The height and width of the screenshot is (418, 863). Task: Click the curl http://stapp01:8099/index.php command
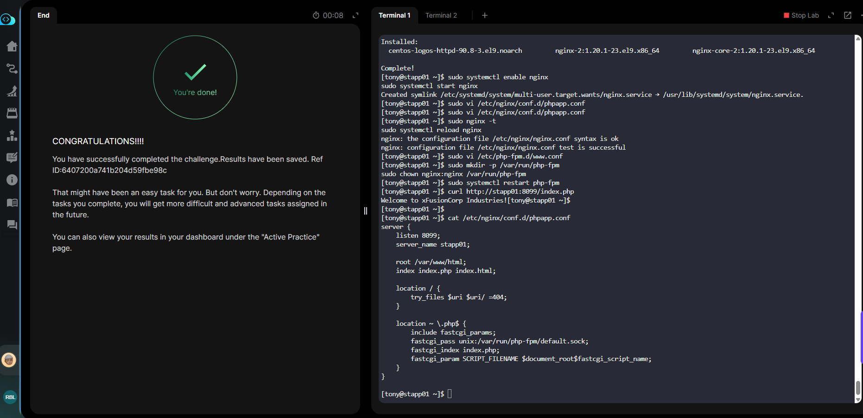511,191
